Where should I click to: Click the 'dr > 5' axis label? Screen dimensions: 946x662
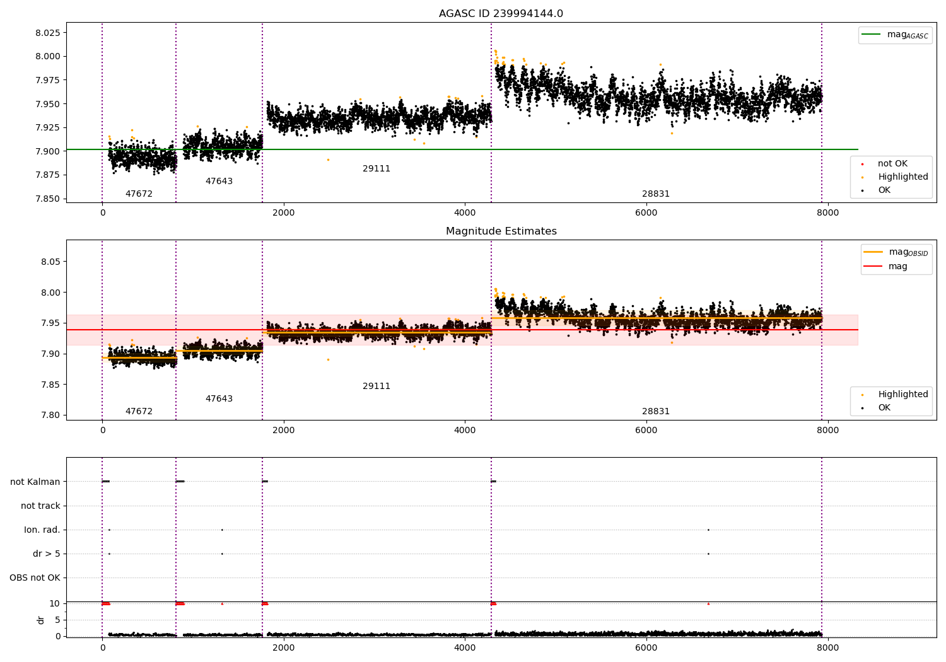(47, 554)
